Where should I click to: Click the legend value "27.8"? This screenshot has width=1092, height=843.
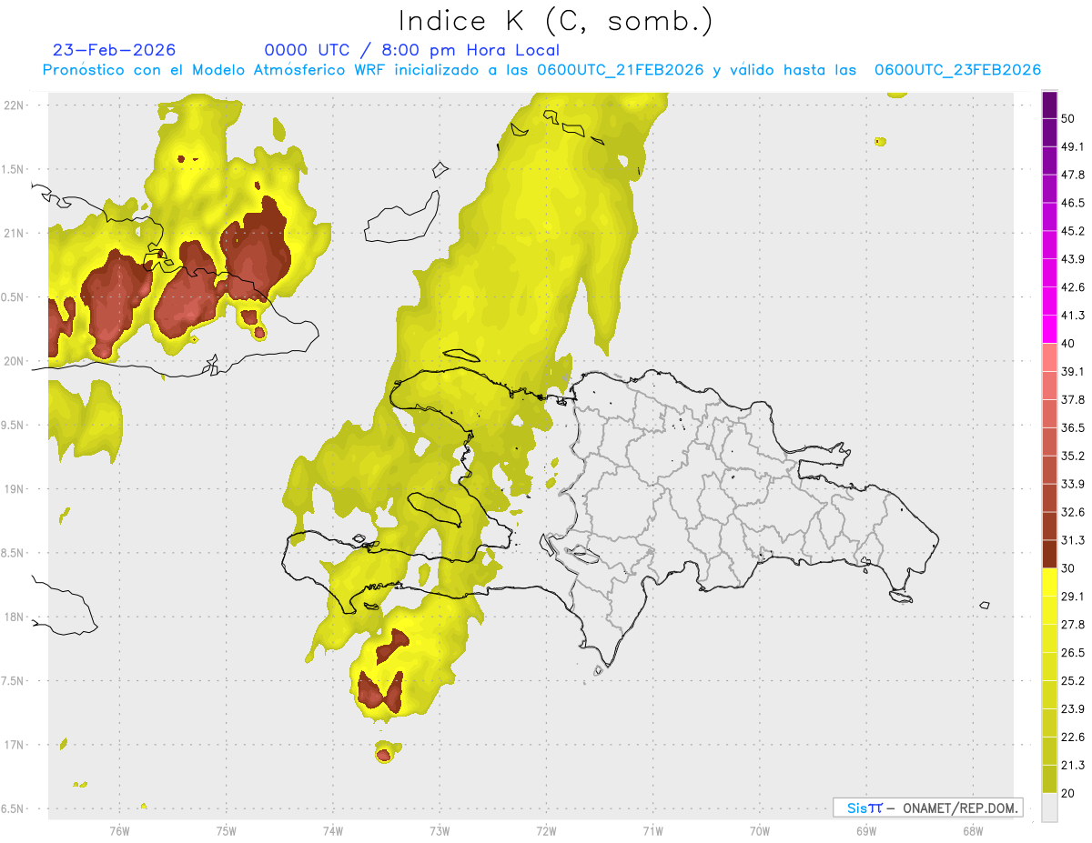1073,626
